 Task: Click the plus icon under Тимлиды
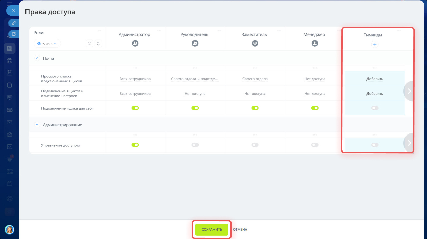pyautogui.click(x=375, y=44)
